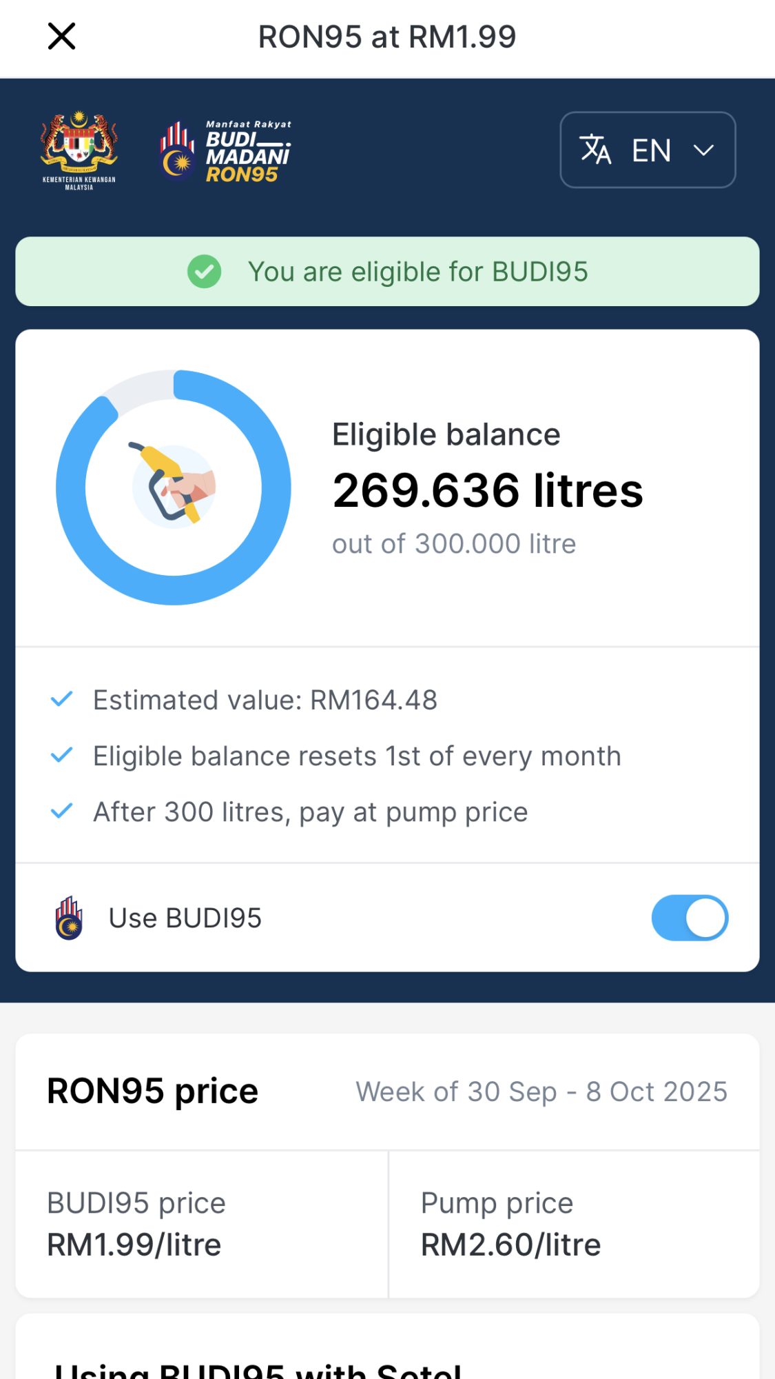Tap the green eligibility checkmark icon
This screenshot has height=1379, width=775.
click(x=205, y=272)
